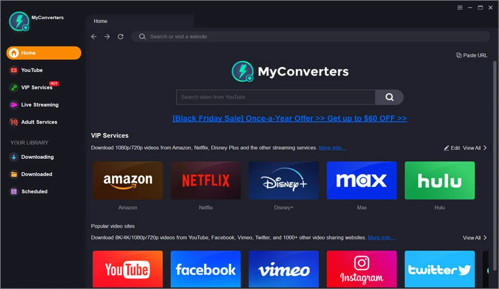Click the large MyConverters logo on the homepage
The image size is (499, 289).
tap(290, 71)
